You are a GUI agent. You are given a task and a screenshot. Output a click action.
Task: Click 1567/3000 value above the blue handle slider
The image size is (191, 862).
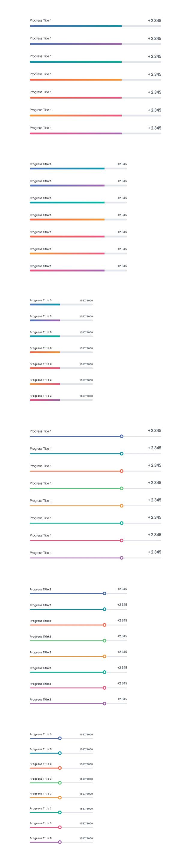pos(86,735)
